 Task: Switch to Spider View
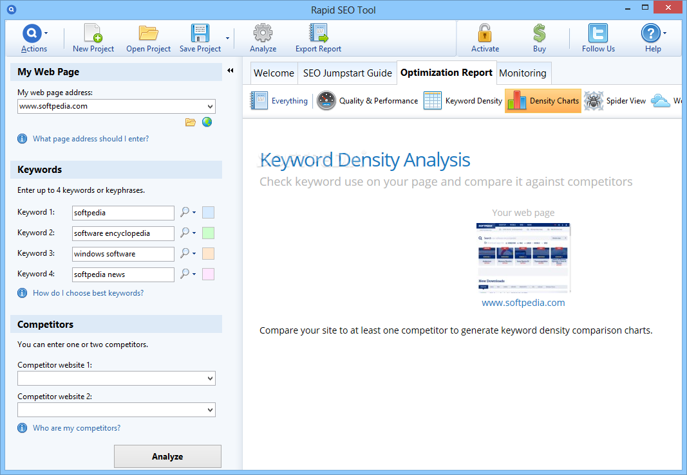pos(615,101)
